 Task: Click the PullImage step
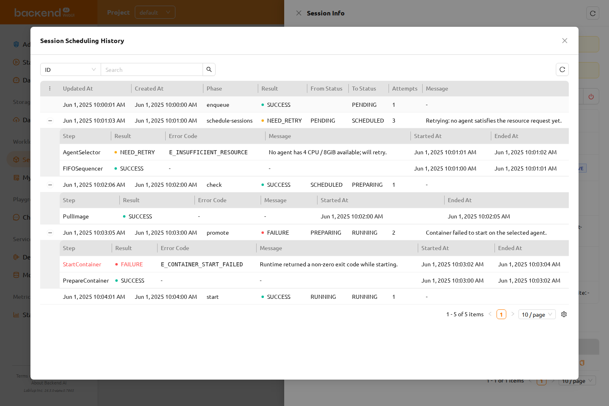coord(76,216)
